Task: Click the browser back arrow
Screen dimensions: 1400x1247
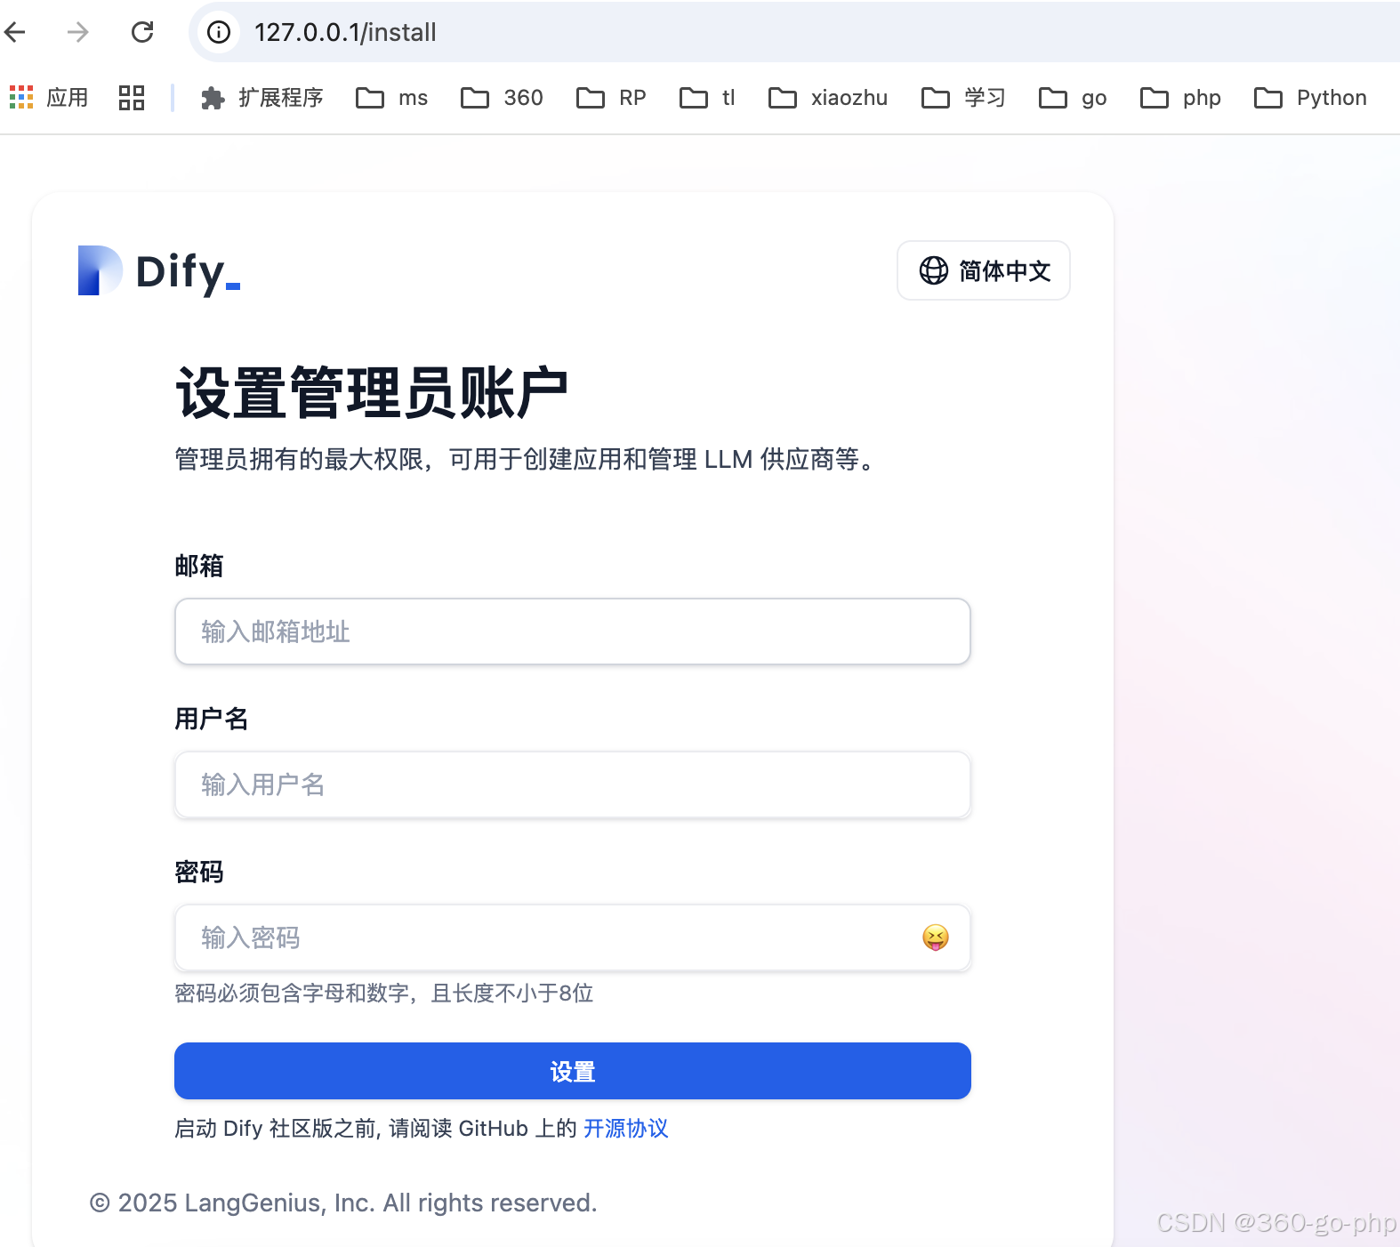Action: [x=15, y=33]
